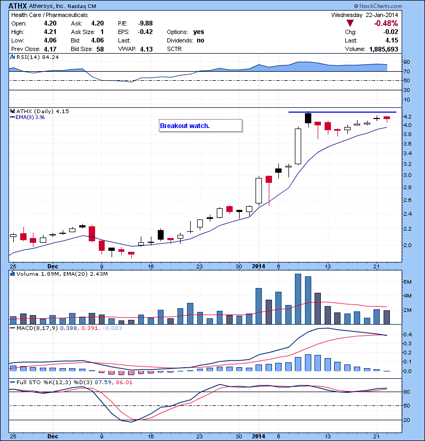Screen dimensions: 425x441
Task: Click the P/E value -9.88
Action: coord(145,23)
